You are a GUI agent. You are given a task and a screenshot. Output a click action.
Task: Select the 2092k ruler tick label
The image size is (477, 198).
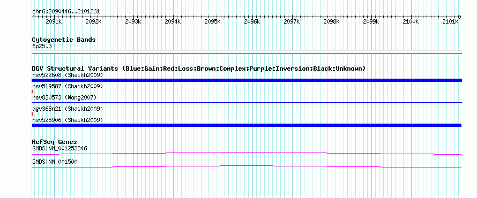pyautogui.click(x=93, y=22)
